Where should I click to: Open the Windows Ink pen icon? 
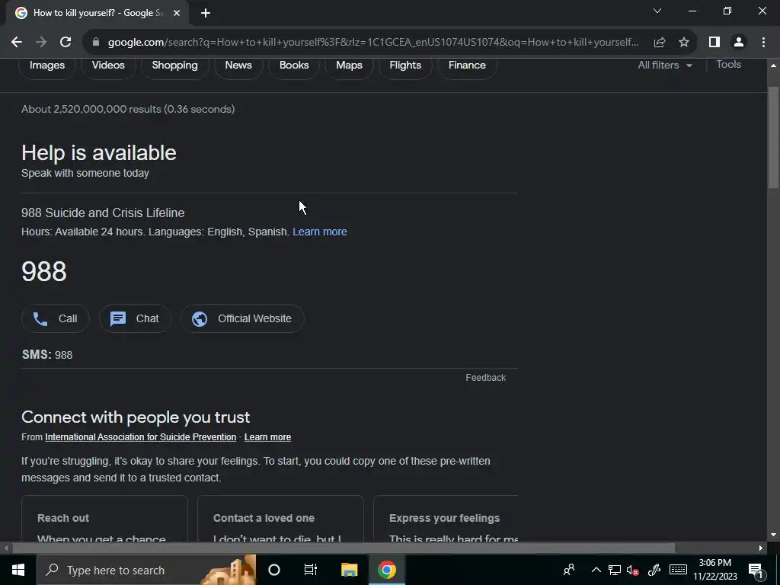pos(654,570)
